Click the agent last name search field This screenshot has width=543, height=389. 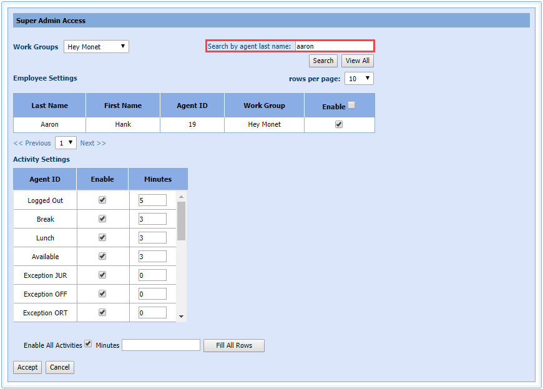click(333, 46)
